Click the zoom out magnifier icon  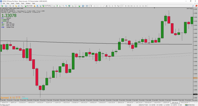(66, 6)
